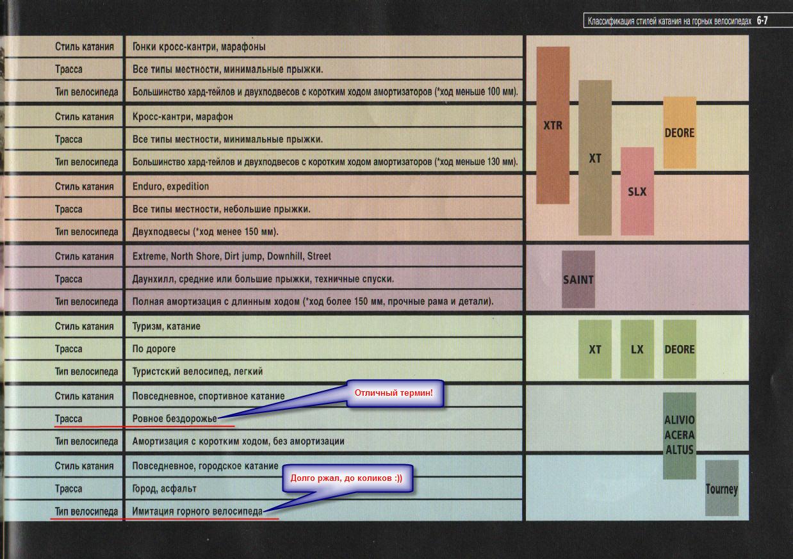Select the pink SLX block
This screenshot has width=793, height=559.
(637, 191)
